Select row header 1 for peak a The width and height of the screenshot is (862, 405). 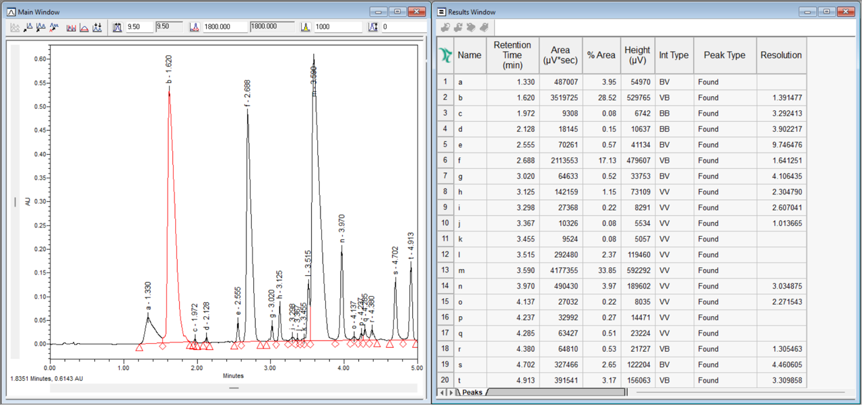pyautogui.click(x=445, y=81)
